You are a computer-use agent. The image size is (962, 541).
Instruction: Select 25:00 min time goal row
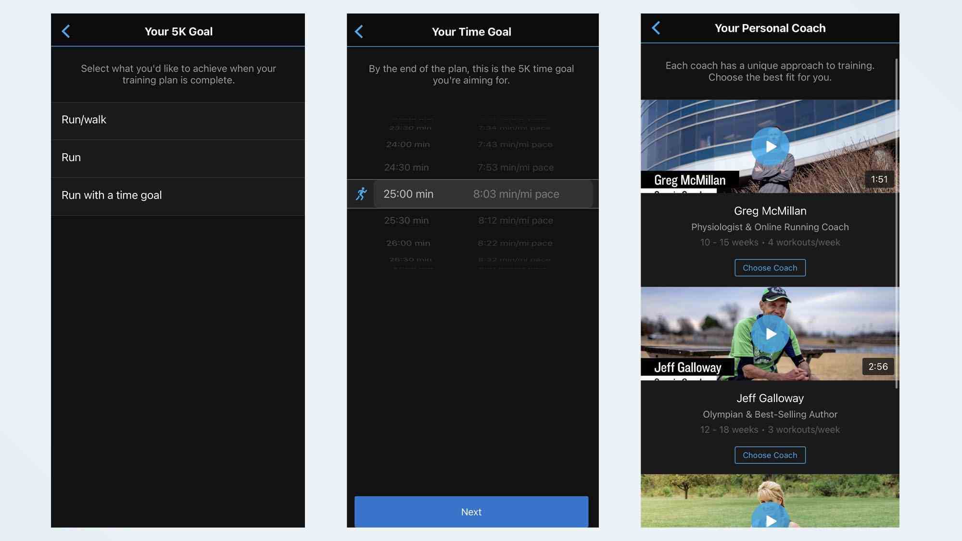pyautogui.click(x=471, y=193)
